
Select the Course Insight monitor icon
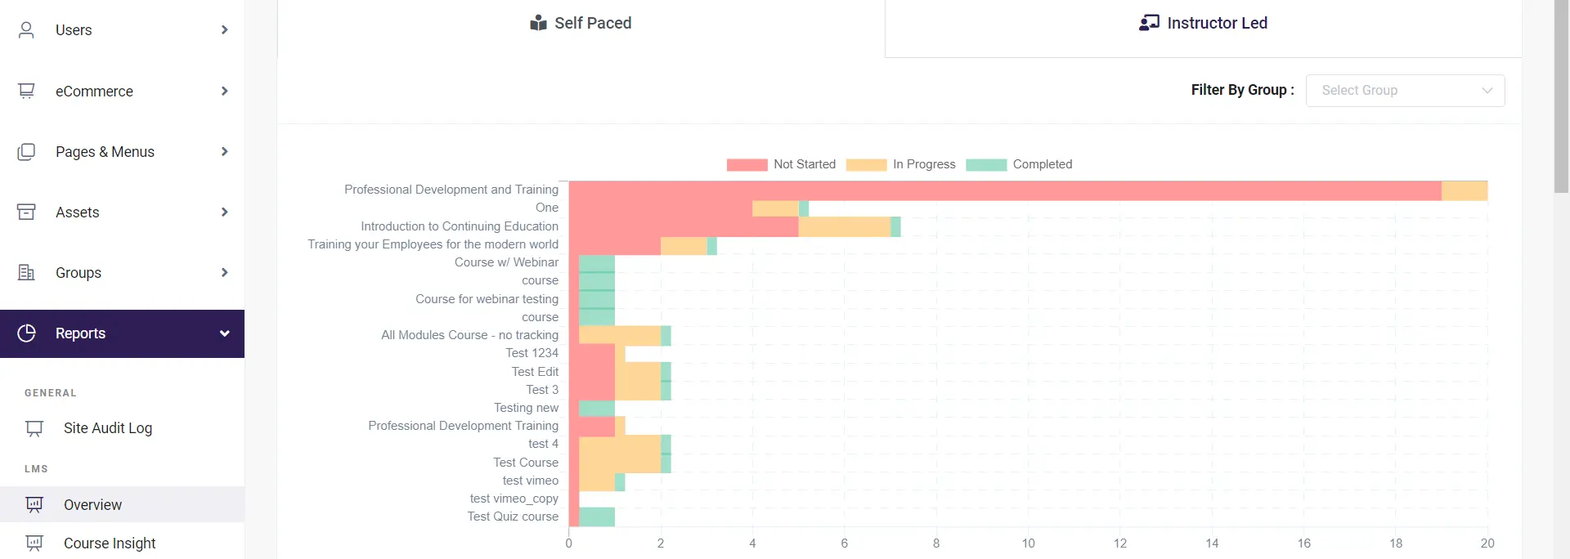click(33, 543)
